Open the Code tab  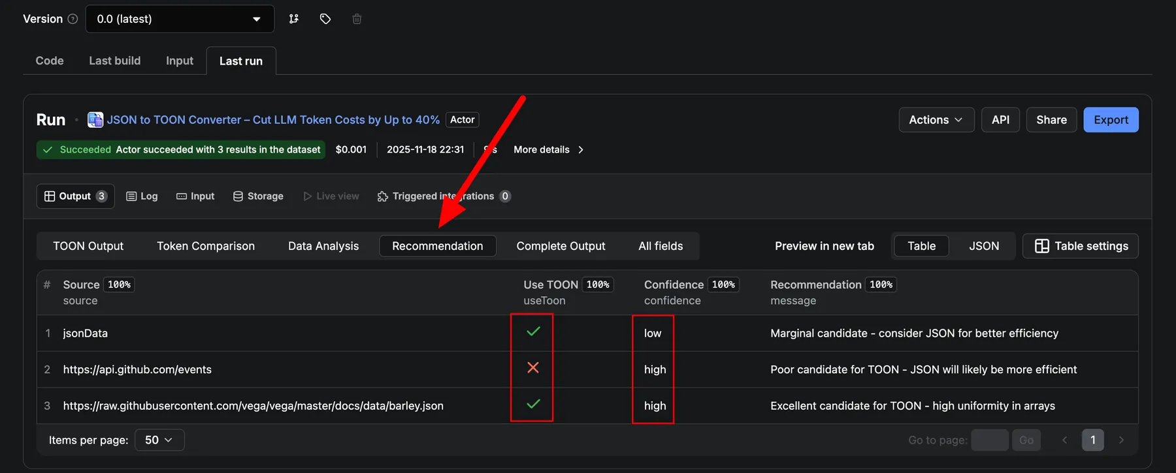click(x=50, y=61)
